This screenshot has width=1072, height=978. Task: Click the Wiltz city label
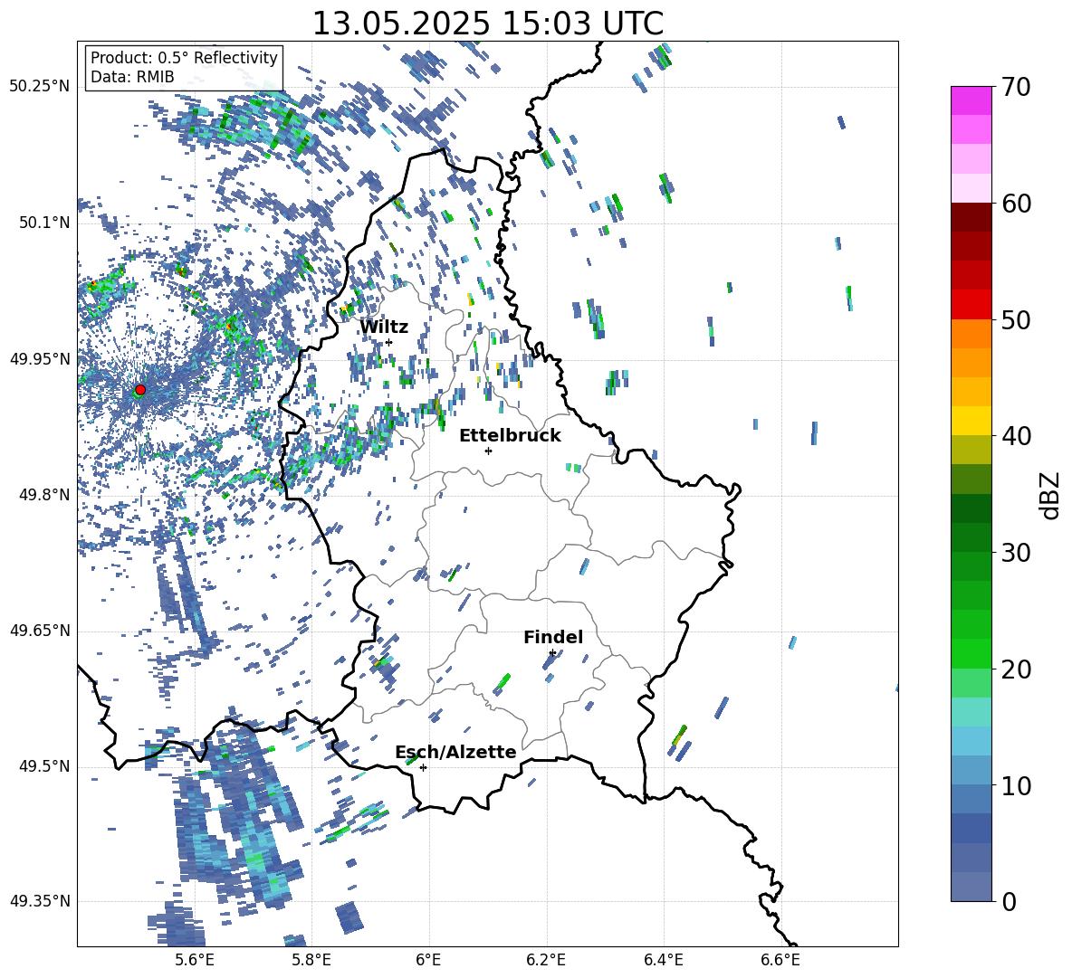(384, 328)
